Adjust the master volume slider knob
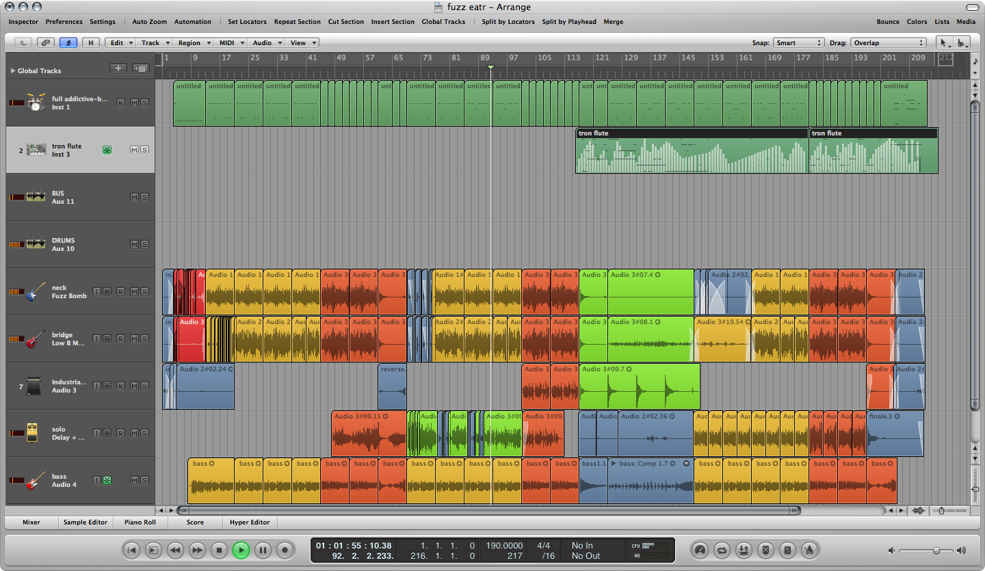985x571 pixels. tap(936, 550)
